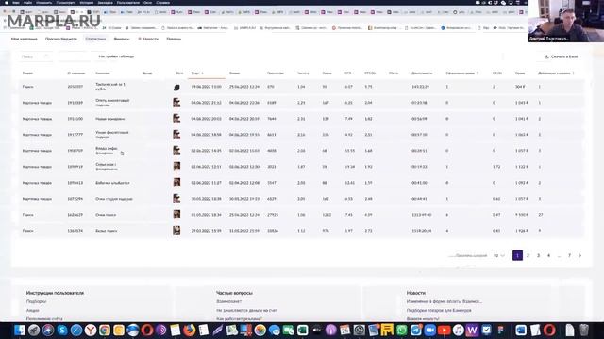Click the question-mark hint in Оформление заказа header
This screenshot has height=339, width=604.
tap(478, 73)
